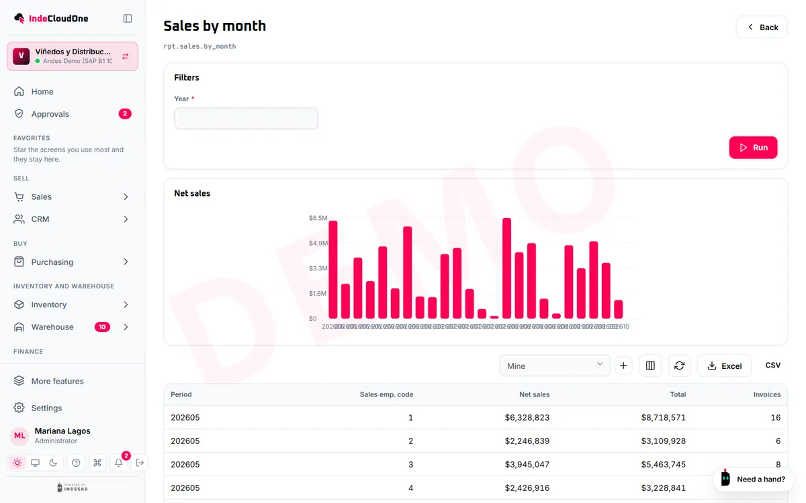Switch company via the swap arrows icon
The width and height of the screenshot is (806, 503).
125,56
